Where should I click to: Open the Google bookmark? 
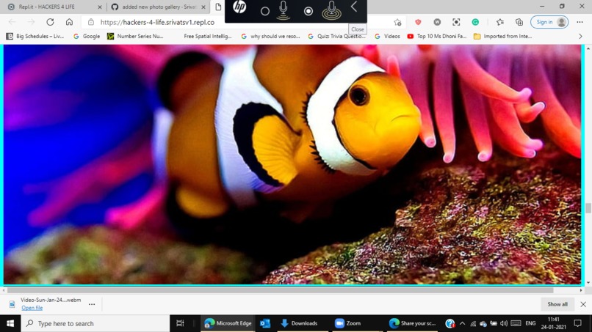pos(87,36)
